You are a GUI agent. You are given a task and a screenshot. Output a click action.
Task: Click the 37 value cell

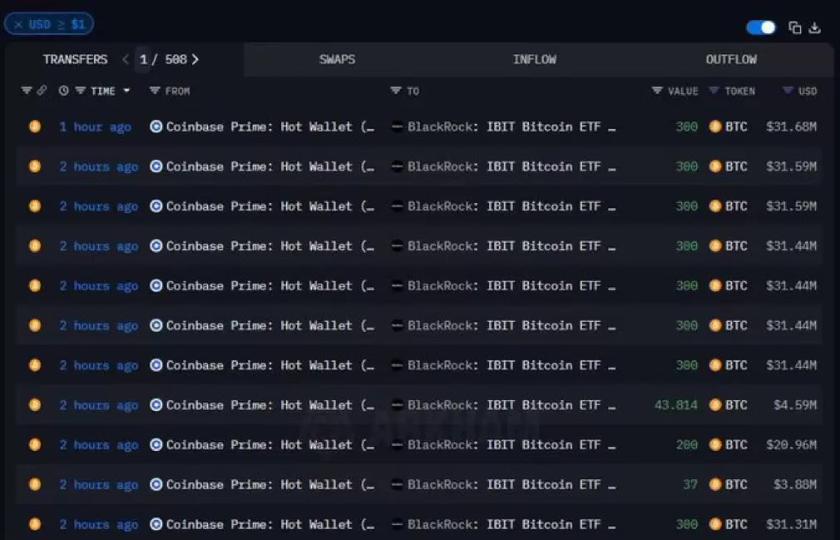point(690,484)
